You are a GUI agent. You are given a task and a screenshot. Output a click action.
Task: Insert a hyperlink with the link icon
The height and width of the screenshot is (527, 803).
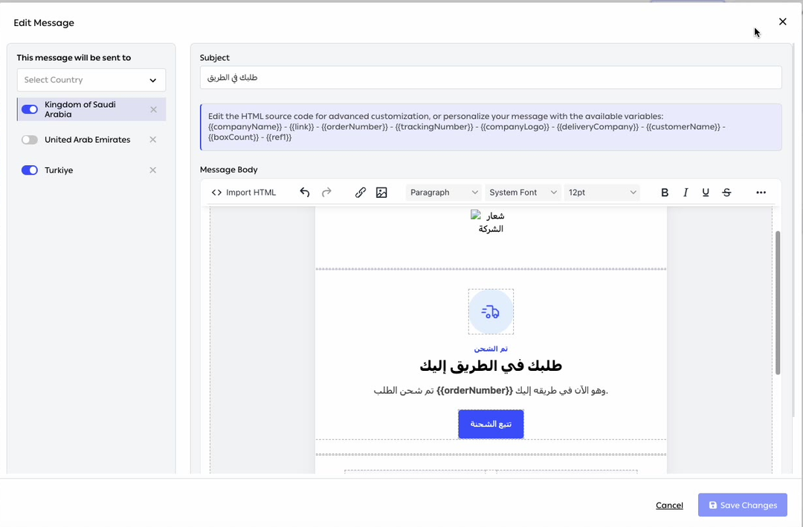[x=361, y=192]
